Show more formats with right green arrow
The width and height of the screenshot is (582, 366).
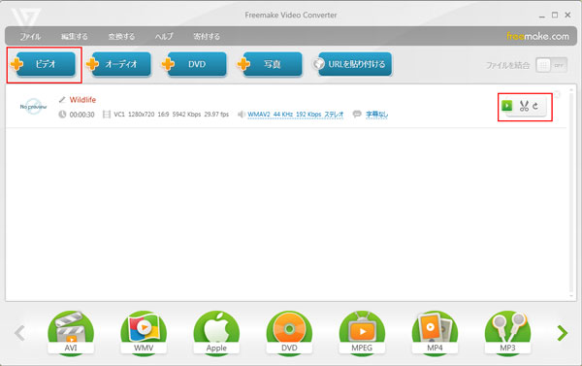click(x=563, y=333)
